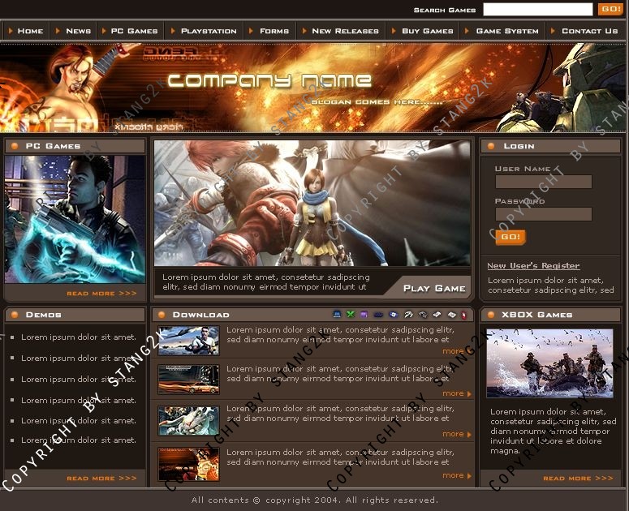Viewport: 629px width, 511px height.
Task: Focus the User Name input field
Action: [x=543, y=182]
